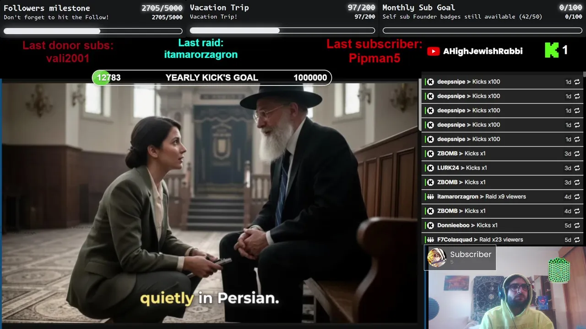Screen dimensions: 586x329
Task: Click 'Pipman5' under Last subscriber
Action: tap(374, 58)
